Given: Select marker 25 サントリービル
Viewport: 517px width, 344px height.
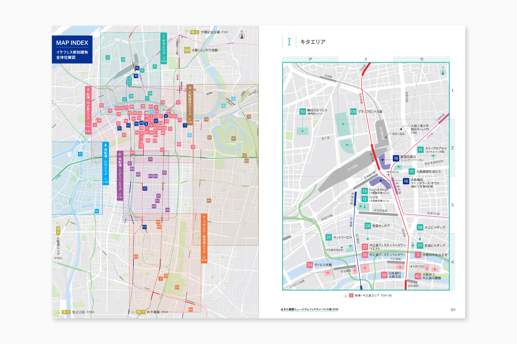Looking at the screenshot, I should pos(328,237).
